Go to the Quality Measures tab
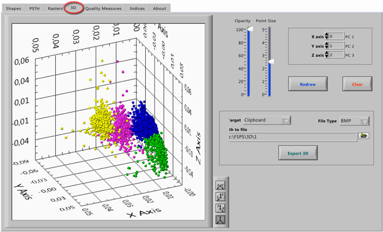 pos(103,9)
